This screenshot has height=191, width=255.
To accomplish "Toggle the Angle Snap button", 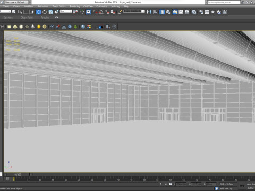I will coord(101,12).
